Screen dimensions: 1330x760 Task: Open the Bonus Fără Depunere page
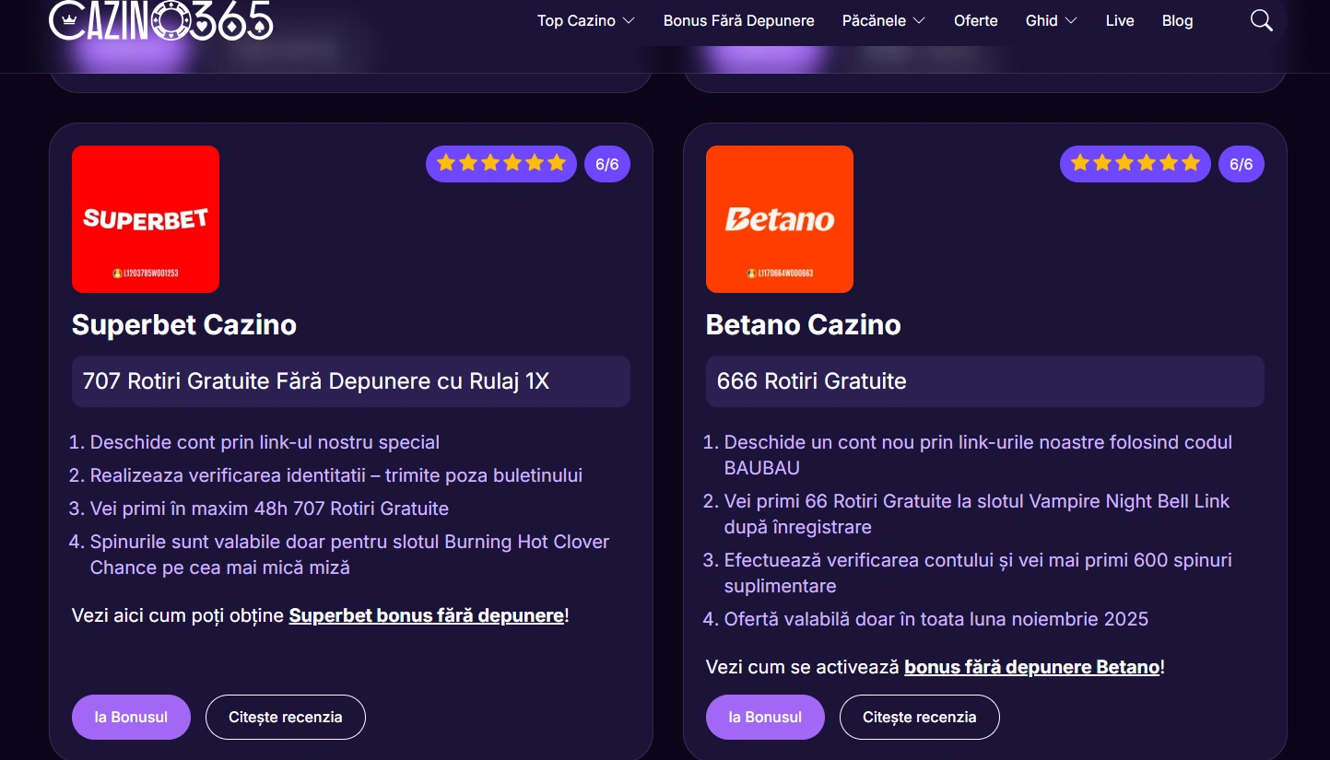point(738,20)
